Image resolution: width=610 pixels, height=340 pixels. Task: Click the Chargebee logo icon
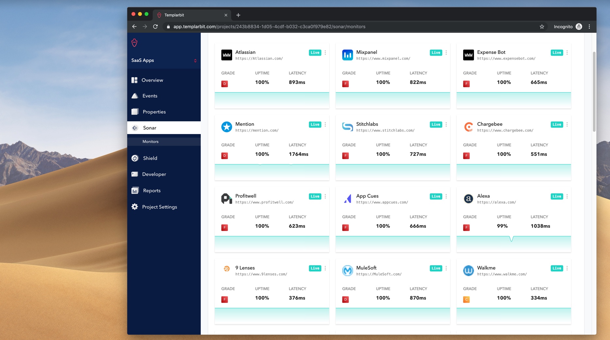click(468, 127)
